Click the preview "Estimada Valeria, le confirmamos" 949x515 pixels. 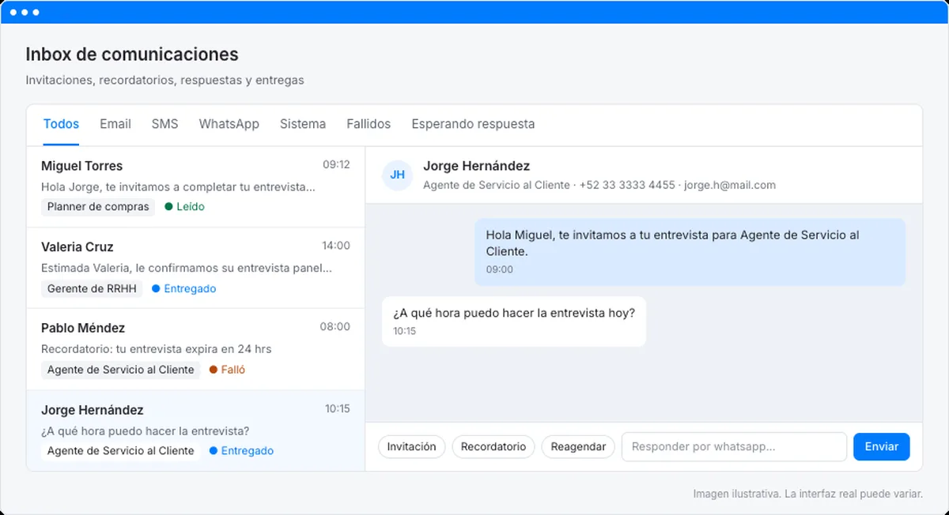(x=186, y=268)
